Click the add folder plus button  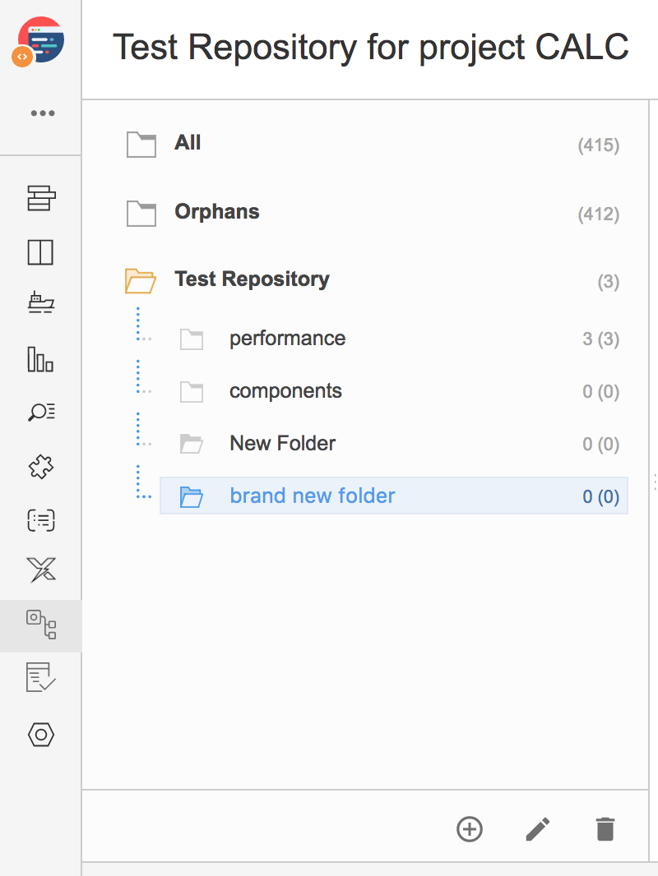click(x=470, y=829)
